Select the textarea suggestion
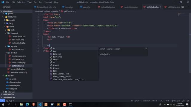 click(74, 57)
